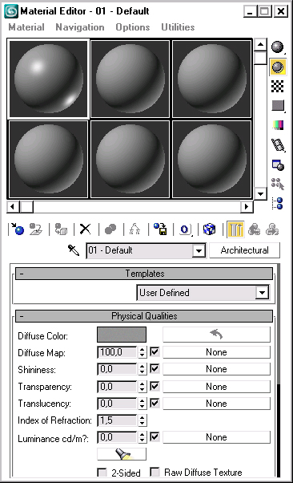The height and width of the screenshot is (483, 293).
Task: Click the Select by Material icon
Action: click(278, 185)
